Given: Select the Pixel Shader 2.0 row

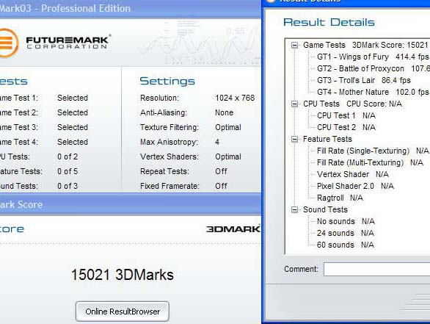Looking at the screenshot, I should point(355,186).
